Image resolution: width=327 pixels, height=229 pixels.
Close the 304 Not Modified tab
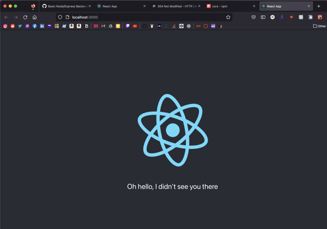coord(199,6)
